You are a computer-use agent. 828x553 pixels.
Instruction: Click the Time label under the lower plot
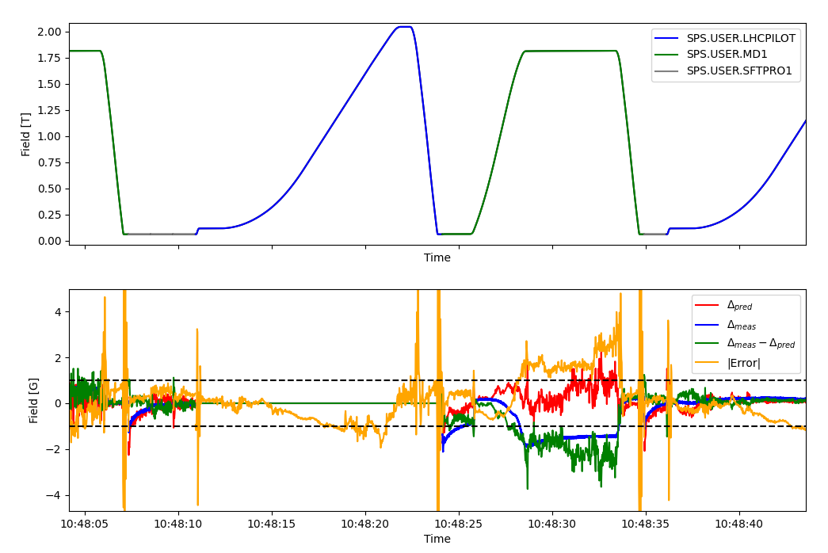click(437, 539)
